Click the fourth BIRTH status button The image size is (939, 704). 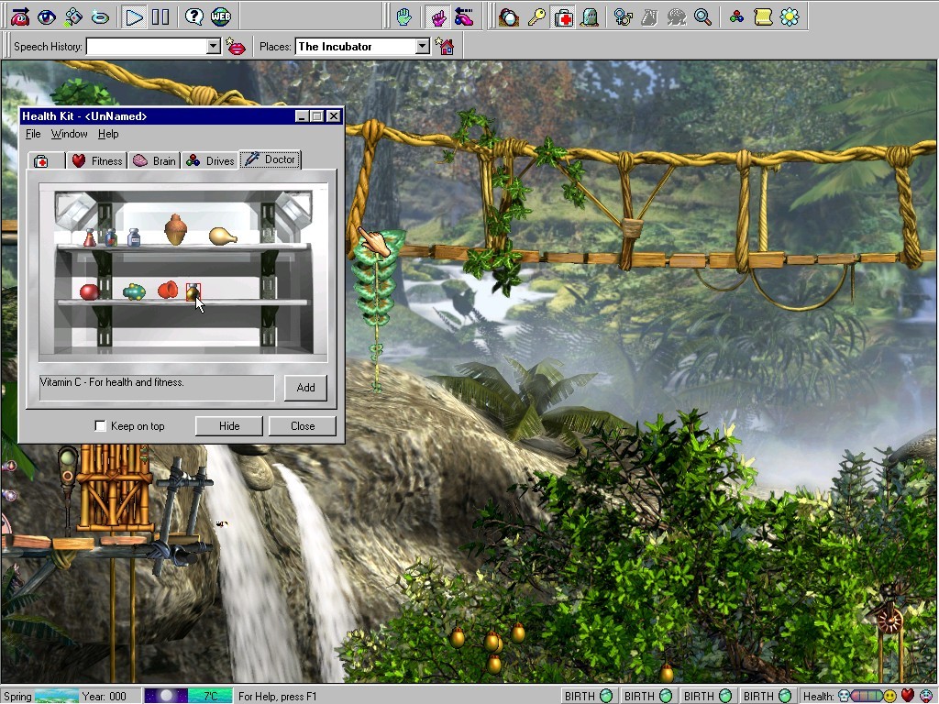[x=767, y=696]
